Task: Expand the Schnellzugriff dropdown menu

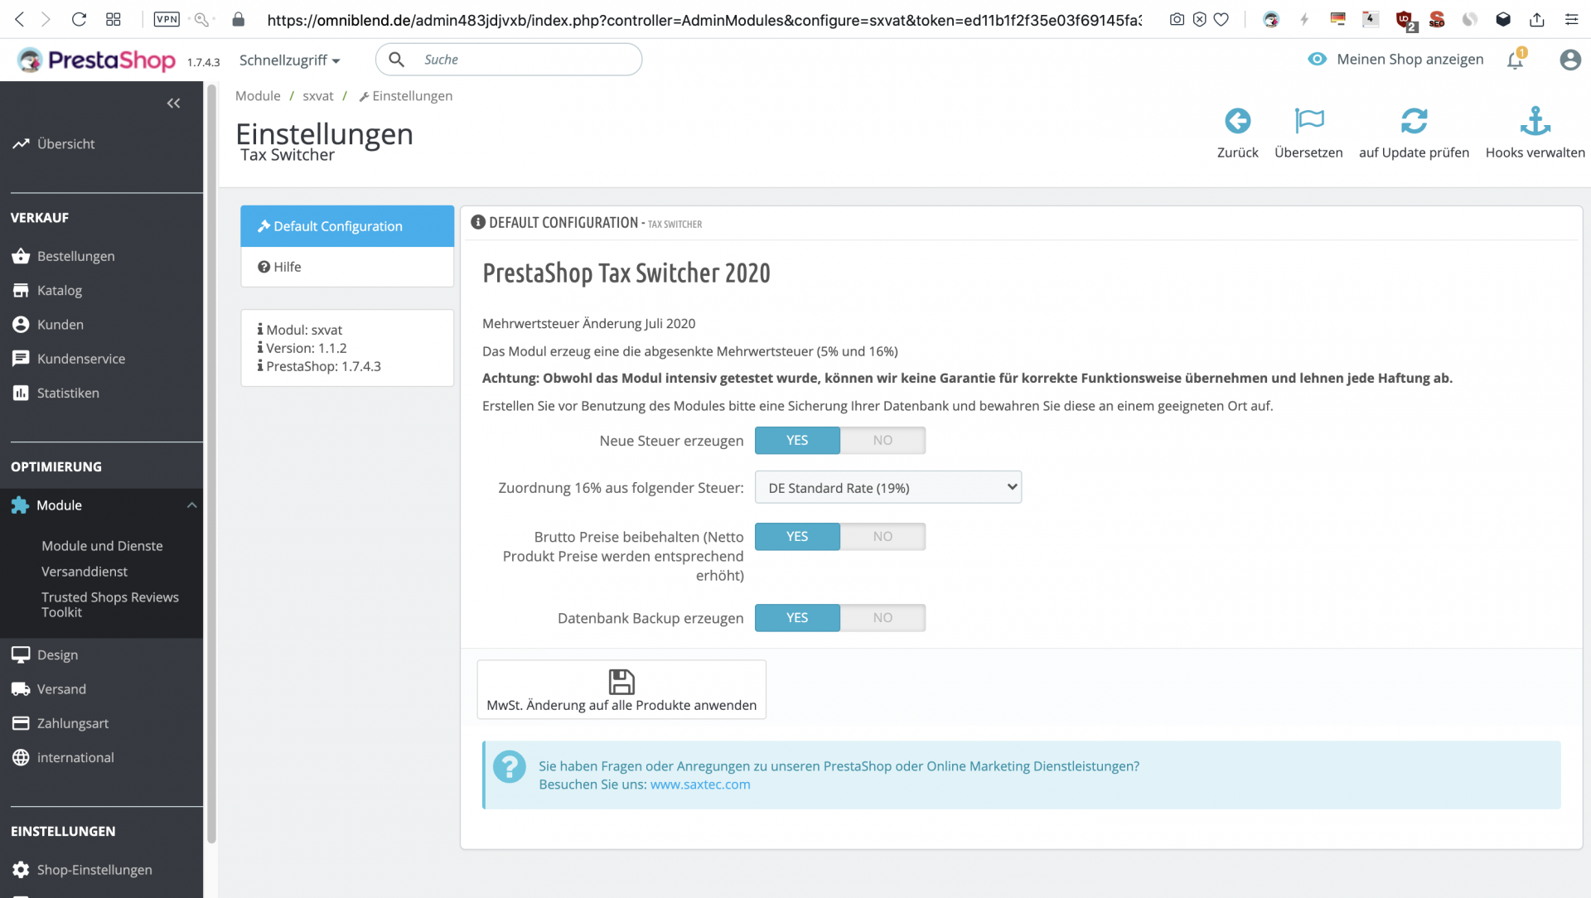Action: pyautogui.click(x=289, y=60)
